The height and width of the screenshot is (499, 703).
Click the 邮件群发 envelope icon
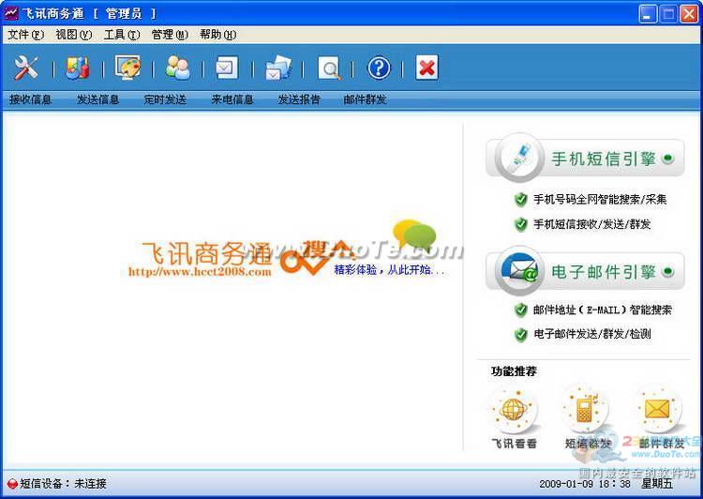click(658, 409)
